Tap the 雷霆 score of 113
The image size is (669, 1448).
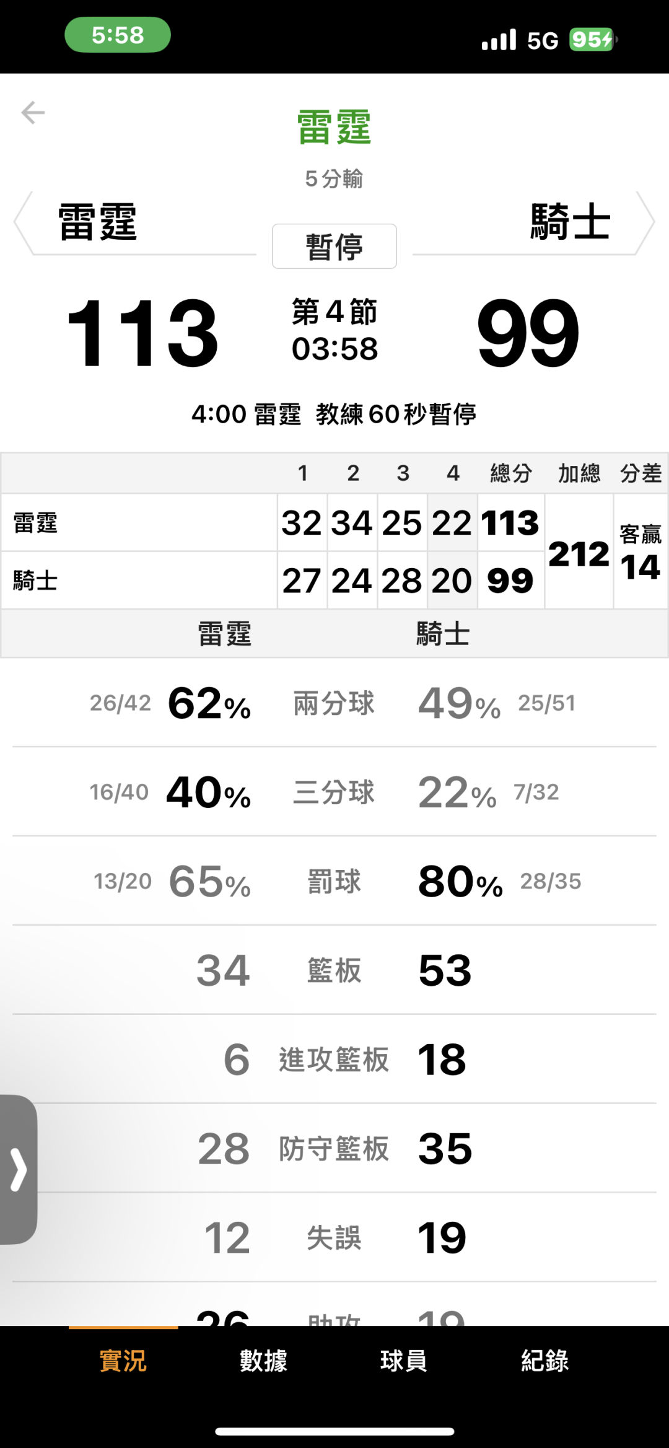tap(143, 333)
